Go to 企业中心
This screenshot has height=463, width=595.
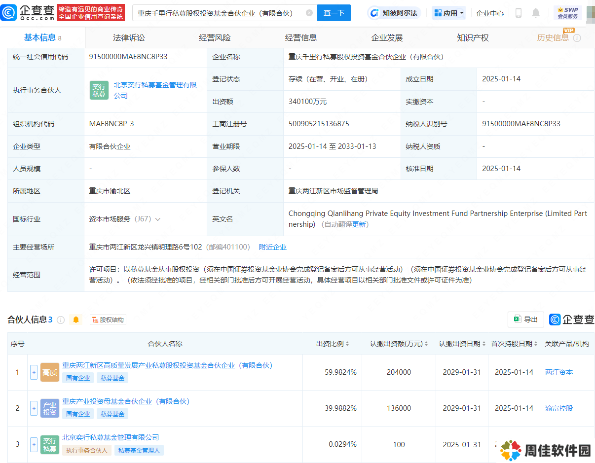490,13
